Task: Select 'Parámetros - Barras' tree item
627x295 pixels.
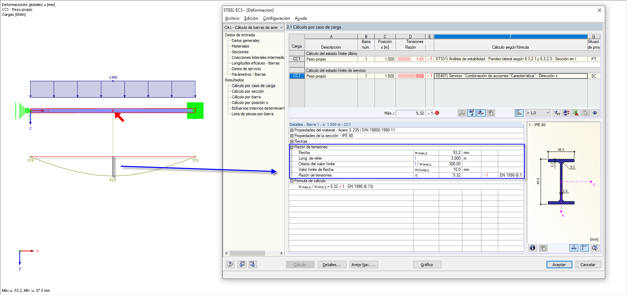Action: (249, 74)
